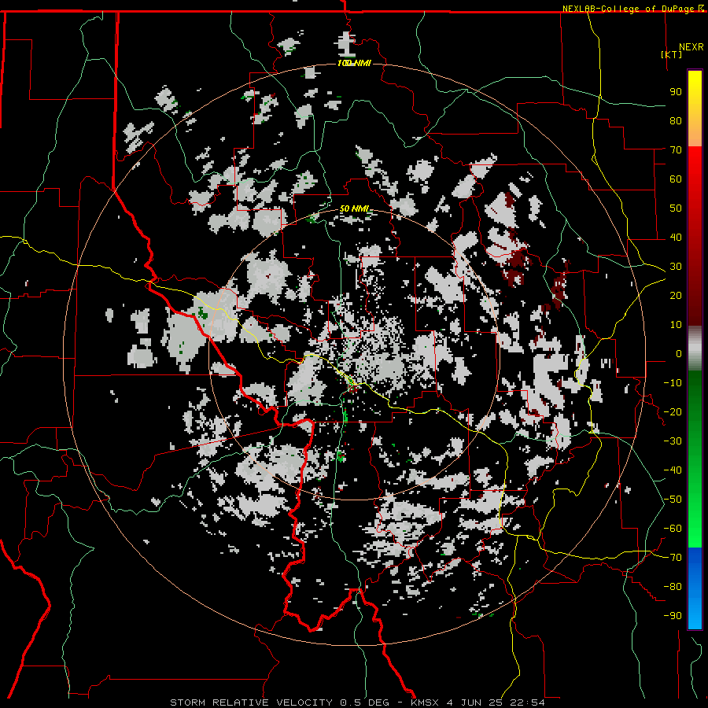
Task: Click the NEXR label above the color scale
Action: click(x=691, y=47)
